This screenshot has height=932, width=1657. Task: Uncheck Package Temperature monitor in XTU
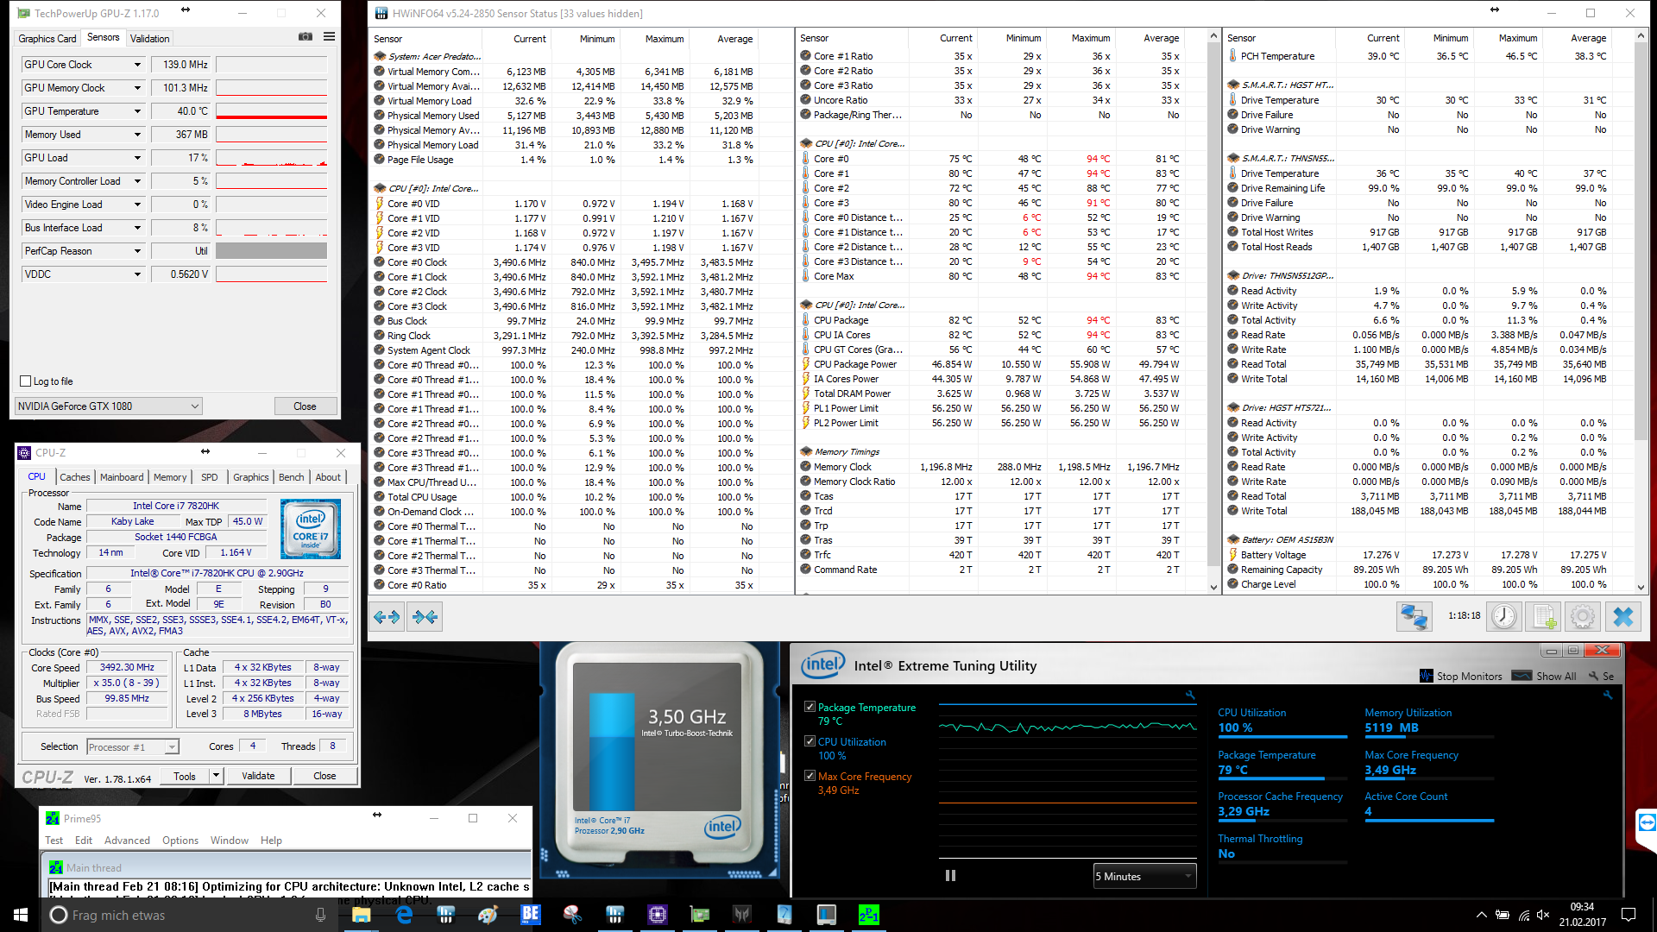[x=810, y=707]
